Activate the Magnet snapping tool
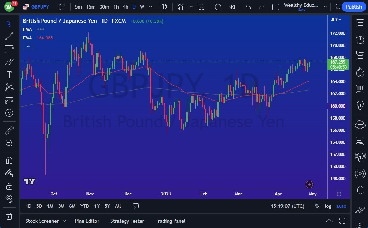 point(9,160)
